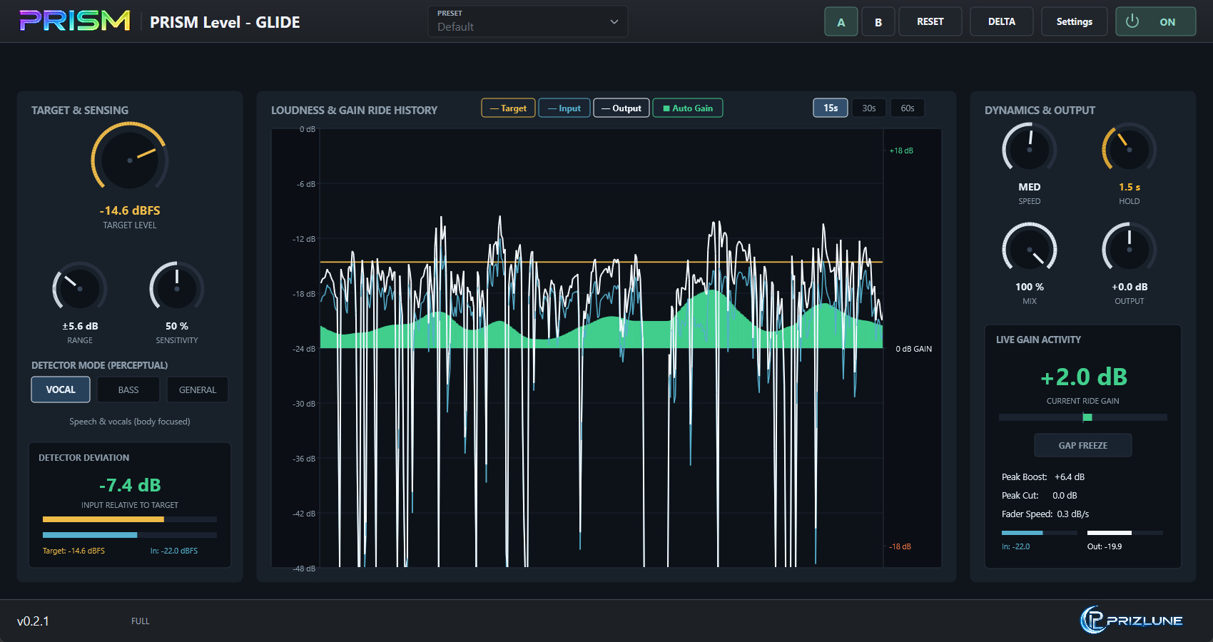Viewport: 1213px width, 642px height.
Task: Click the Fader Speed 0.3 dB/s value
Action: [x=1073, y=514]
